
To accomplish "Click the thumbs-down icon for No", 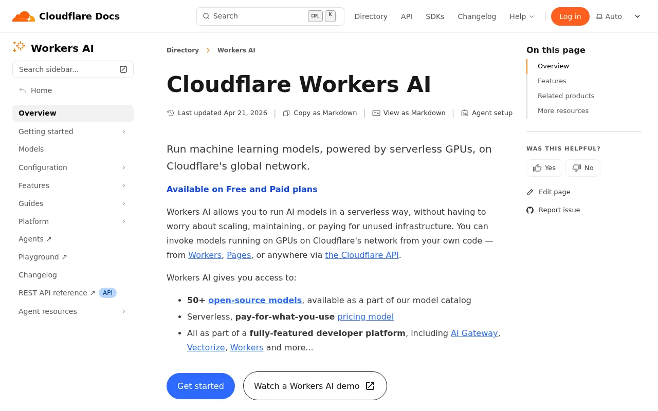I will coord(577,168).
